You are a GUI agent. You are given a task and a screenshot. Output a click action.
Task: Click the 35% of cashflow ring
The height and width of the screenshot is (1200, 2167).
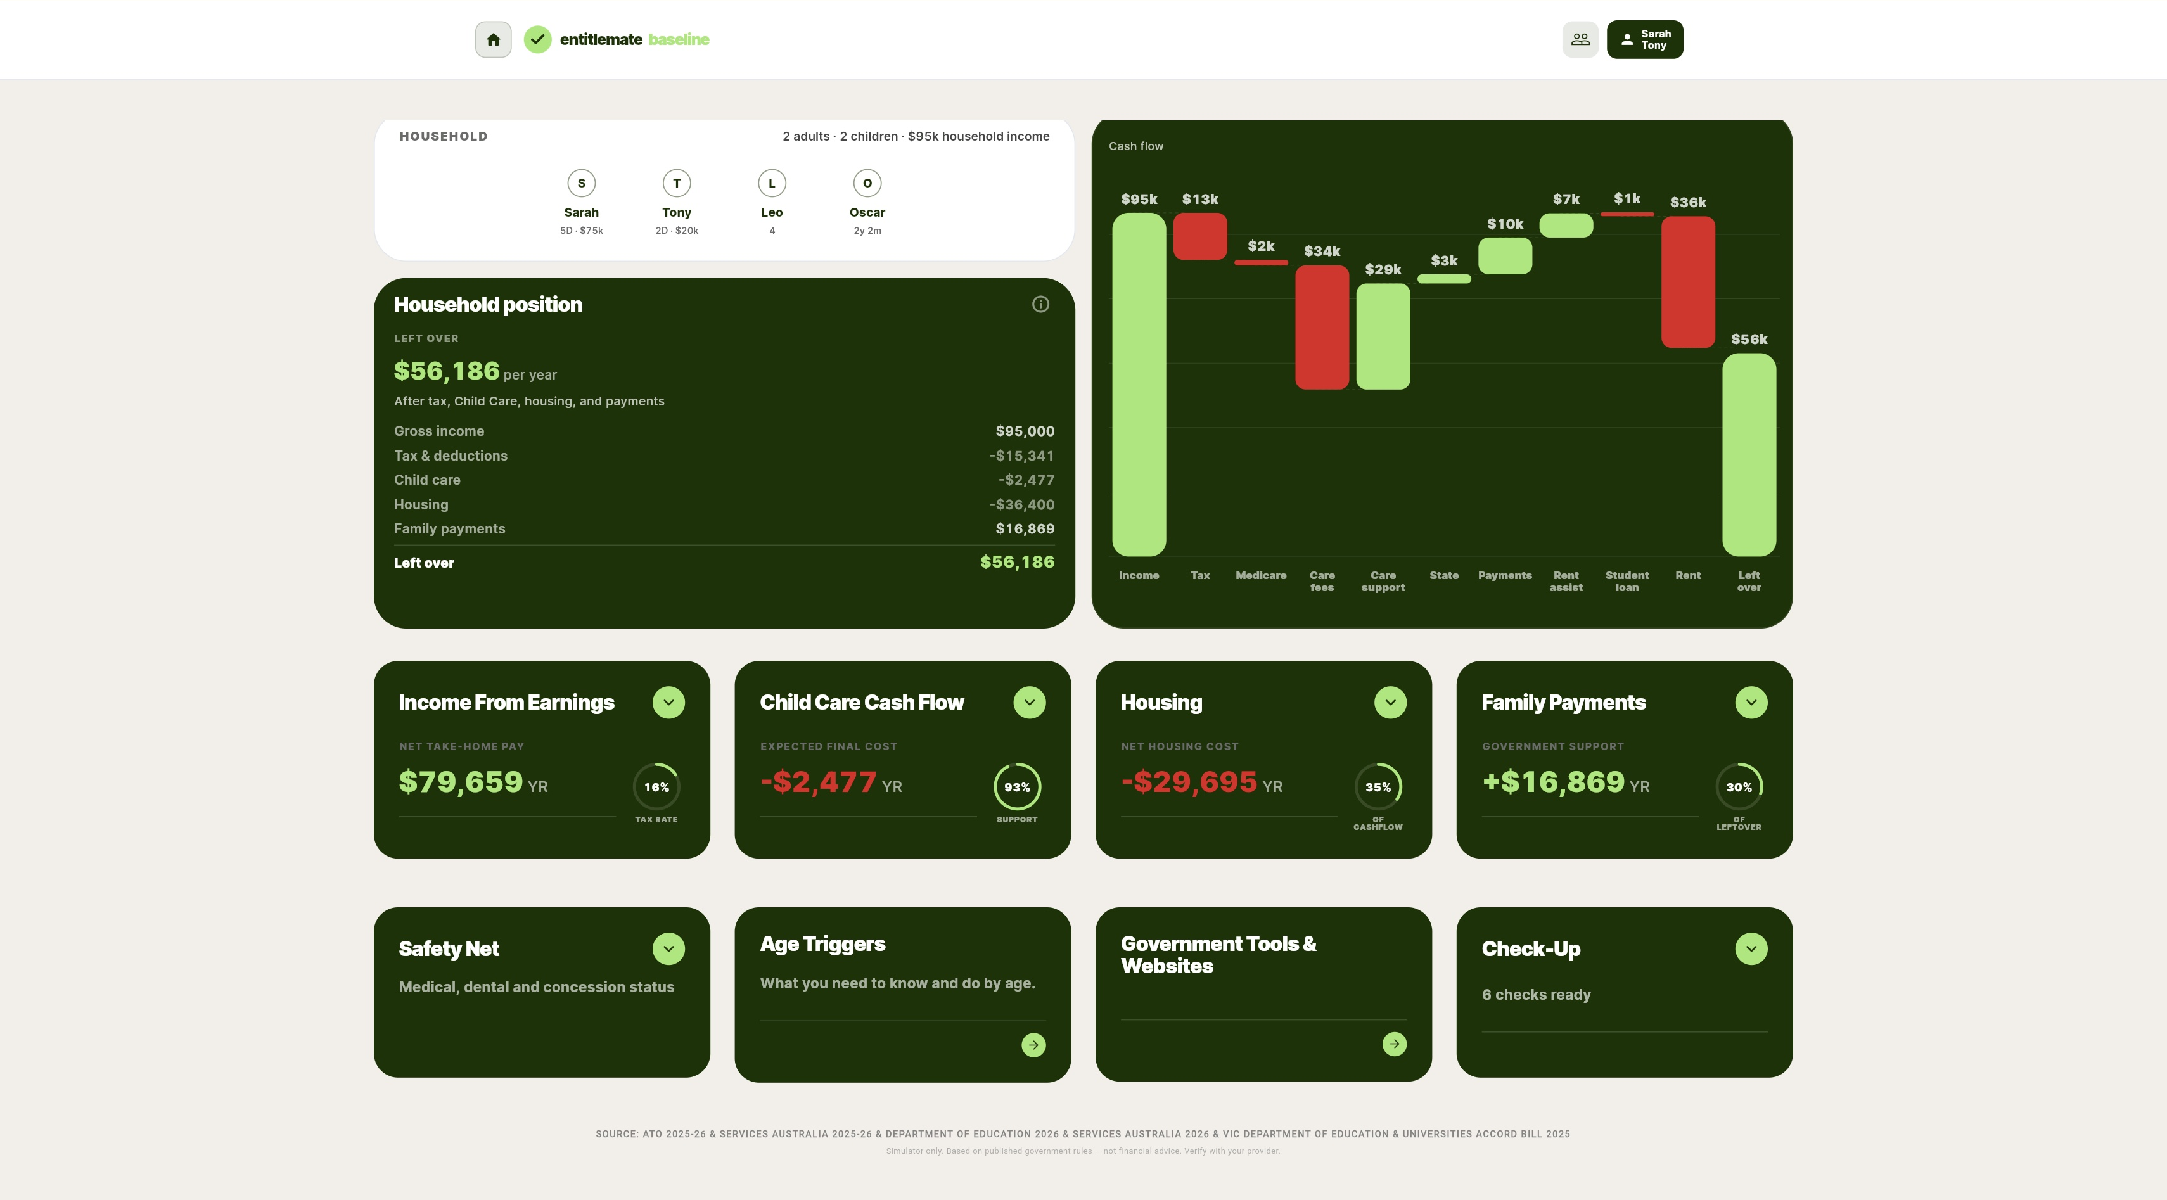click(1378, 787)
